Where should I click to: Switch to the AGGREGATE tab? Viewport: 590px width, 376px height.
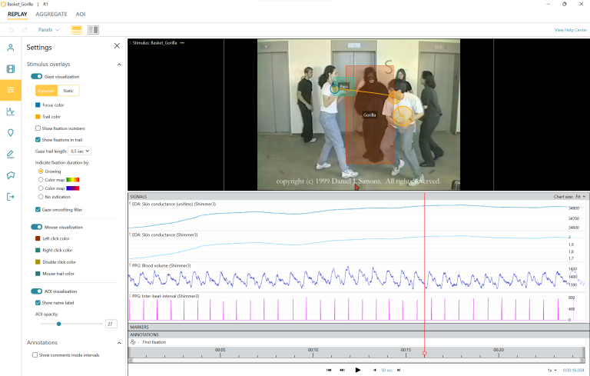(x=51, y=14)
